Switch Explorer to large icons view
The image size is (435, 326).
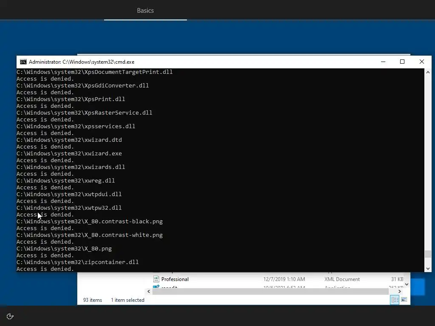click(x=404, y=300)
